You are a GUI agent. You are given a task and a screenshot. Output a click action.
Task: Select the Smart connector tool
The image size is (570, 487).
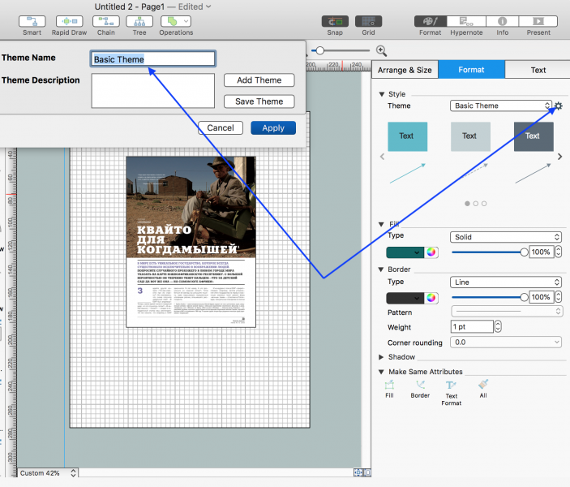[x=32, y=21]
